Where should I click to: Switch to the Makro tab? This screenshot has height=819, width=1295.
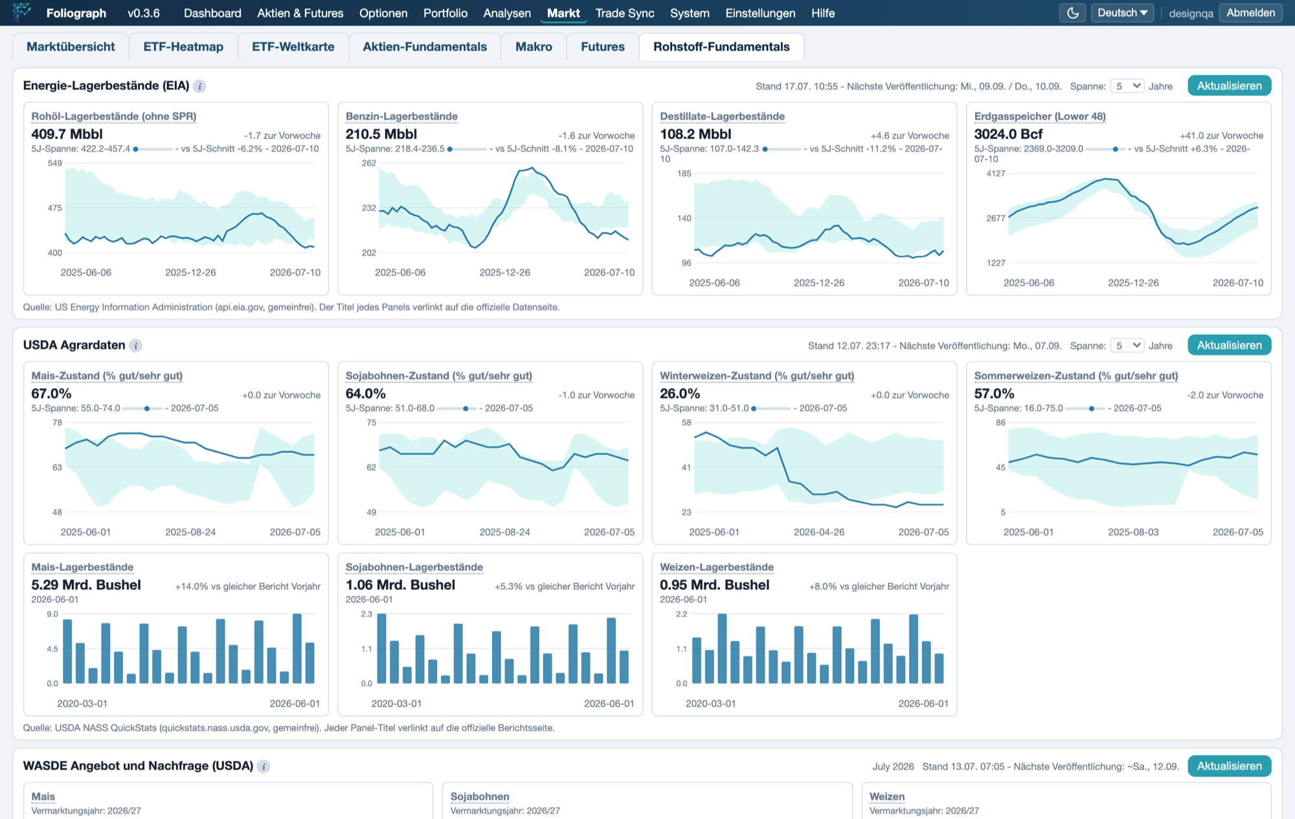click(x=534, y=47)
